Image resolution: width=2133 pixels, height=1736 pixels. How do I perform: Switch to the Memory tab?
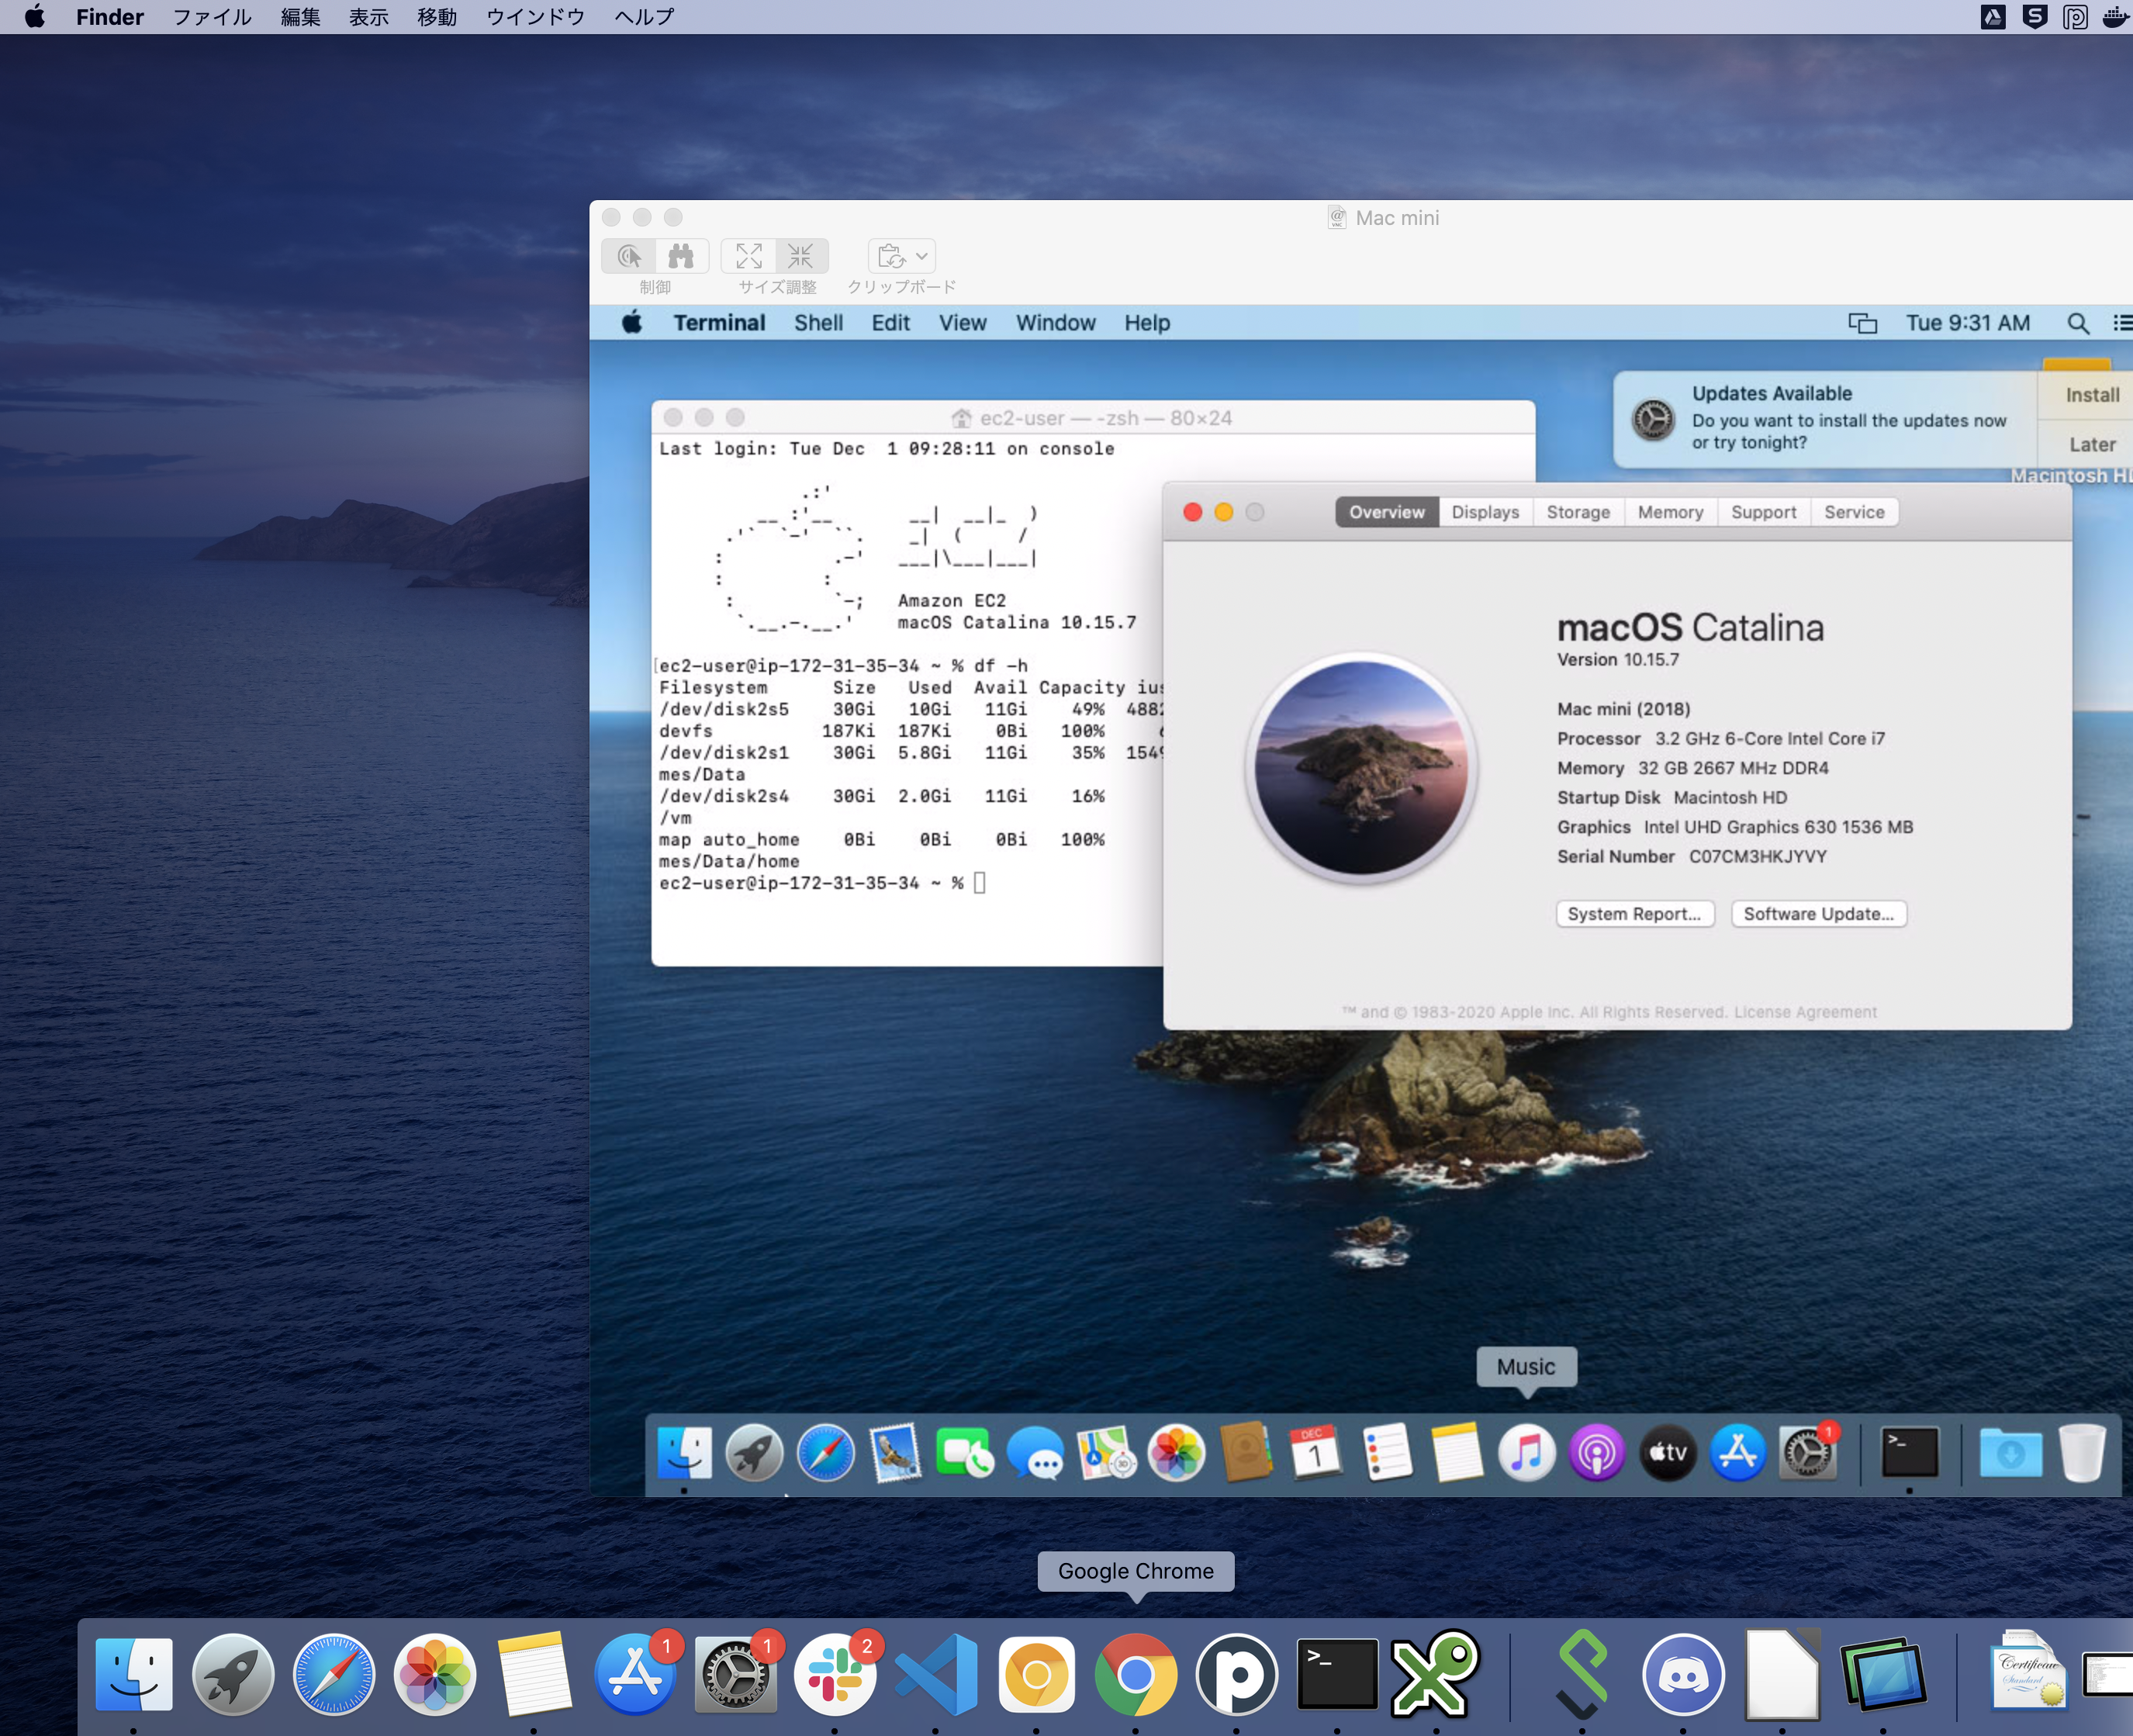1670,512
